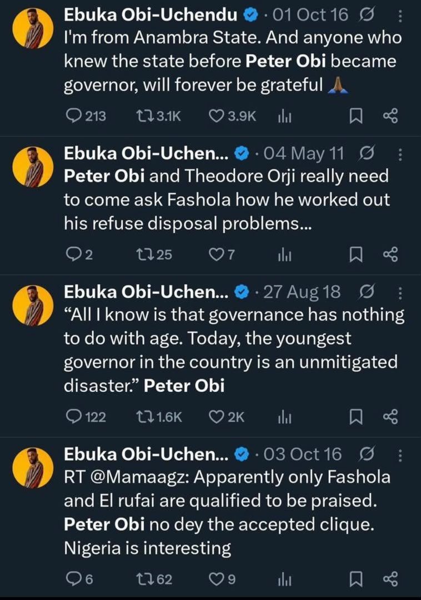Screen dimensions: 421x600
Task: Like the refuse disposal tweet with 7 likes
Action: pos(222,254)
